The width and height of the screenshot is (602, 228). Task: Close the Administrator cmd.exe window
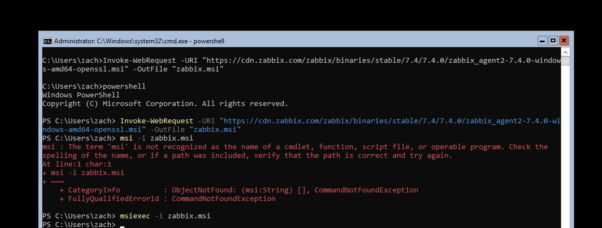(x=564, y=41)
